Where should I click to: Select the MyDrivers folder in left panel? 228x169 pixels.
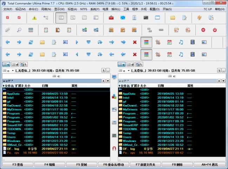pos(56,109)
